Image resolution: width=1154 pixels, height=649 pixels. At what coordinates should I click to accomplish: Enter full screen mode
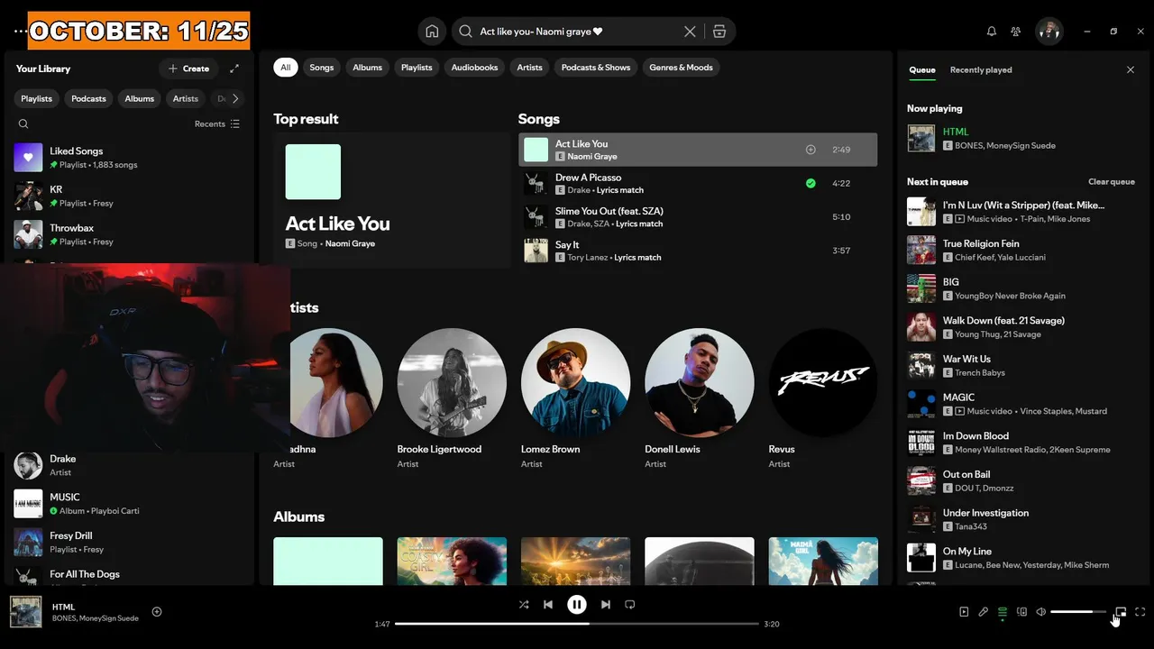1140,612
